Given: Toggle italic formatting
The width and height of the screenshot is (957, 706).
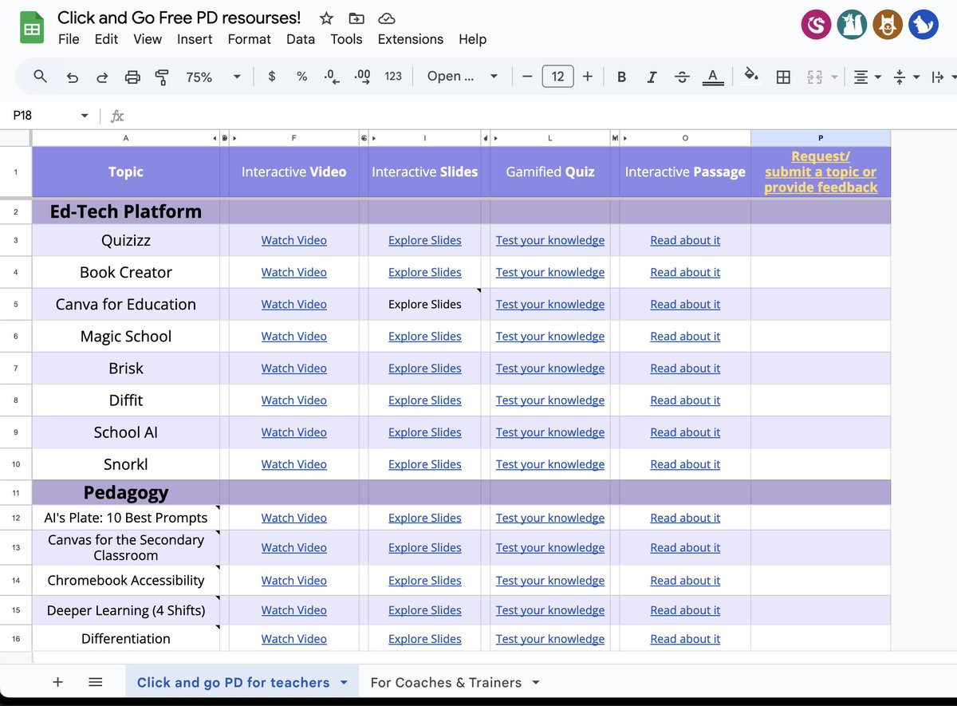Looking at the screenshot, I should (x=652, y=77).
